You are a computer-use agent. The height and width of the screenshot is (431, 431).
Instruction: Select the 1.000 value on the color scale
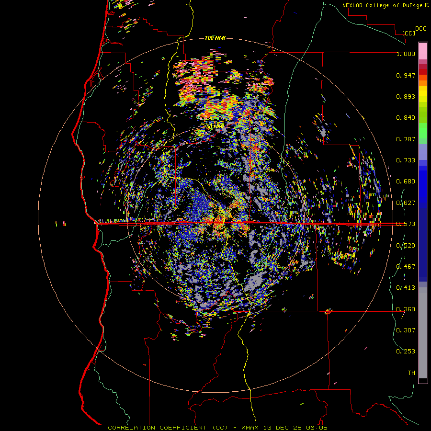pos(406,54)
